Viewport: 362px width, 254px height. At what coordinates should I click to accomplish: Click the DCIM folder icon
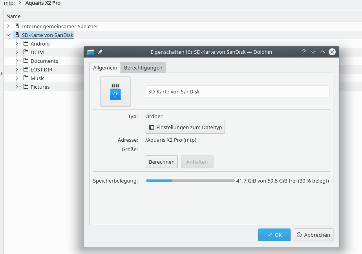click(26, 52)
